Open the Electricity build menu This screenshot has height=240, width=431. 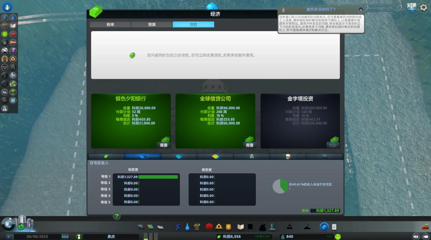(178, 227)
